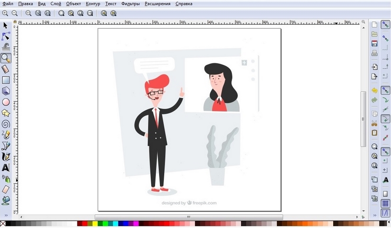Select the Pen Bezier tool
Image resolution: width=391 pixels, height=228 pixels.
(x=6, y=146)
